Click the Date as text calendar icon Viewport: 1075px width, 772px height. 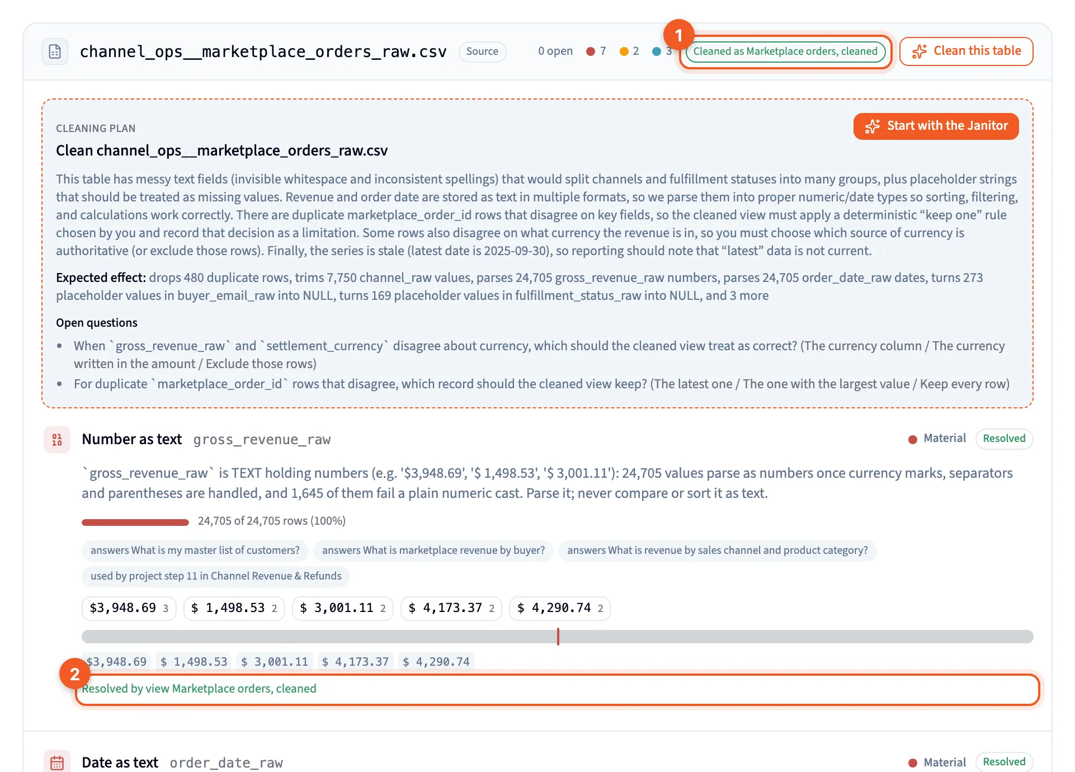coord(57,762)
